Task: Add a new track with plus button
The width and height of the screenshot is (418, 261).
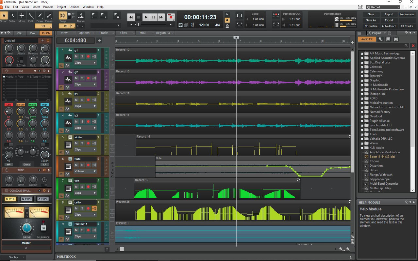Action: [99, 40]
